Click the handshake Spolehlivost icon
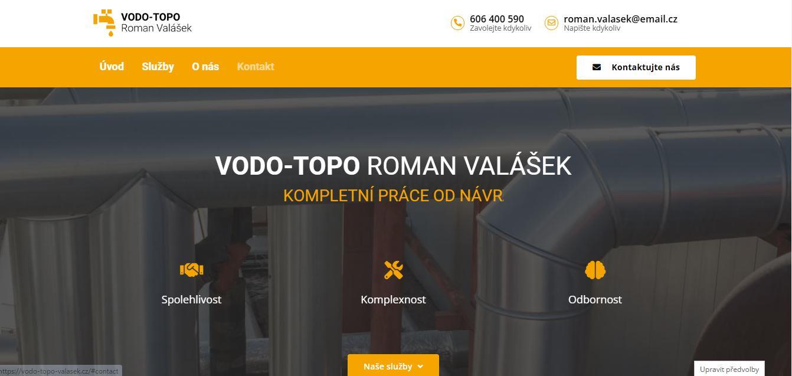The height and width of the screenshot is (376, 792). [x=191, y=270]
